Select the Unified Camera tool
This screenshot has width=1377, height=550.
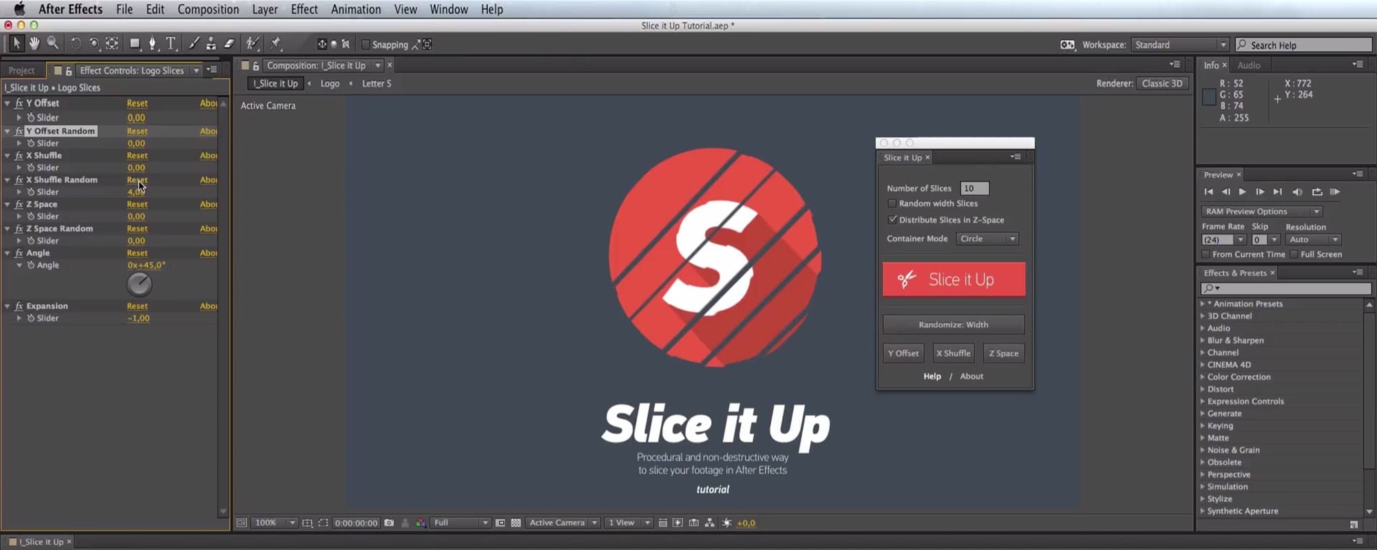pos(94,43)
